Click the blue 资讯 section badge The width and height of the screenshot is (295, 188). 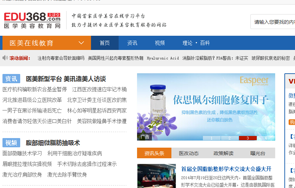(x=11, y=79)
